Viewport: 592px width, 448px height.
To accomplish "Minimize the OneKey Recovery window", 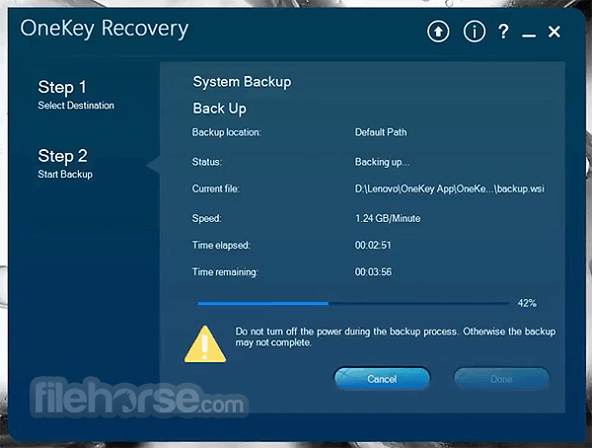I will tap(529, 36).
